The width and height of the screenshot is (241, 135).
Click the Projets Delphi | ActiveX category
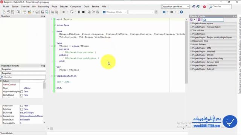(214, 69)
